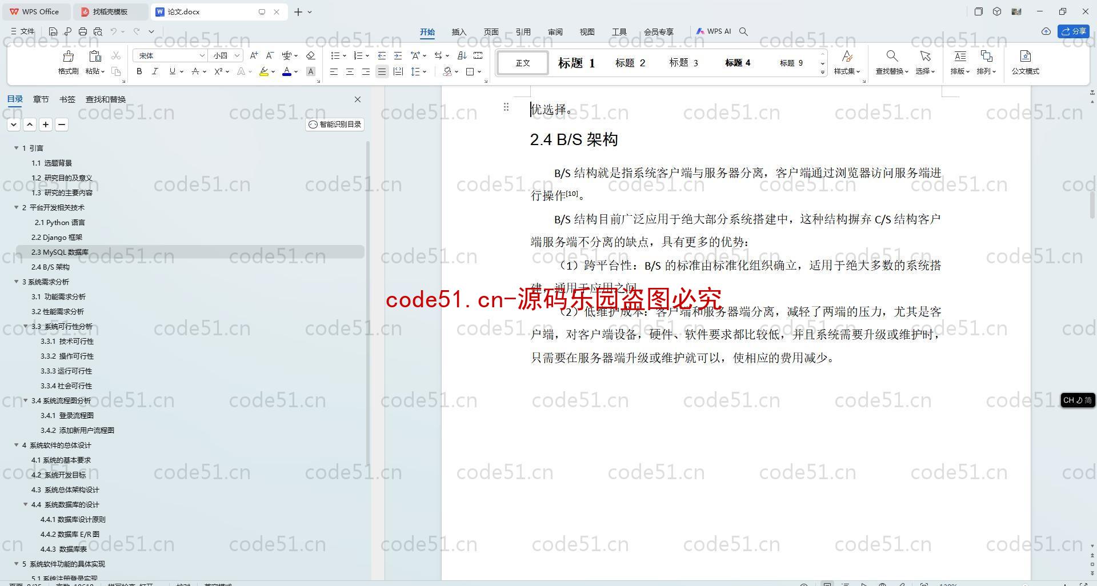Set paragraph alignment to left
The height and width of the screenshot is (586, 1097).
tap(334, 71)
